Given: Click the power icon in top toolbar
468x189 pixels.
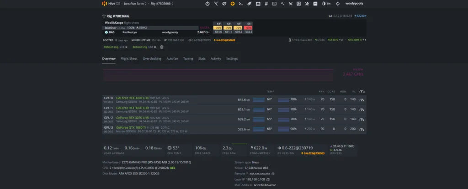Looking at the screenshot, I should click(x=207, y=4).
